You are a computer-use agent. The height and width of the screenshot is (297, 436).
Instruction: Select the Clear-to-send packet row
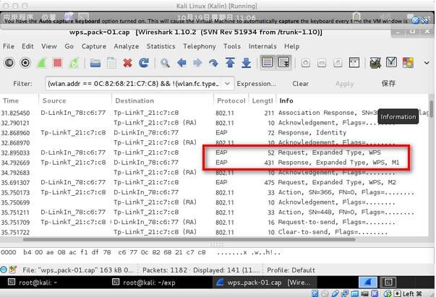point(214,232)
